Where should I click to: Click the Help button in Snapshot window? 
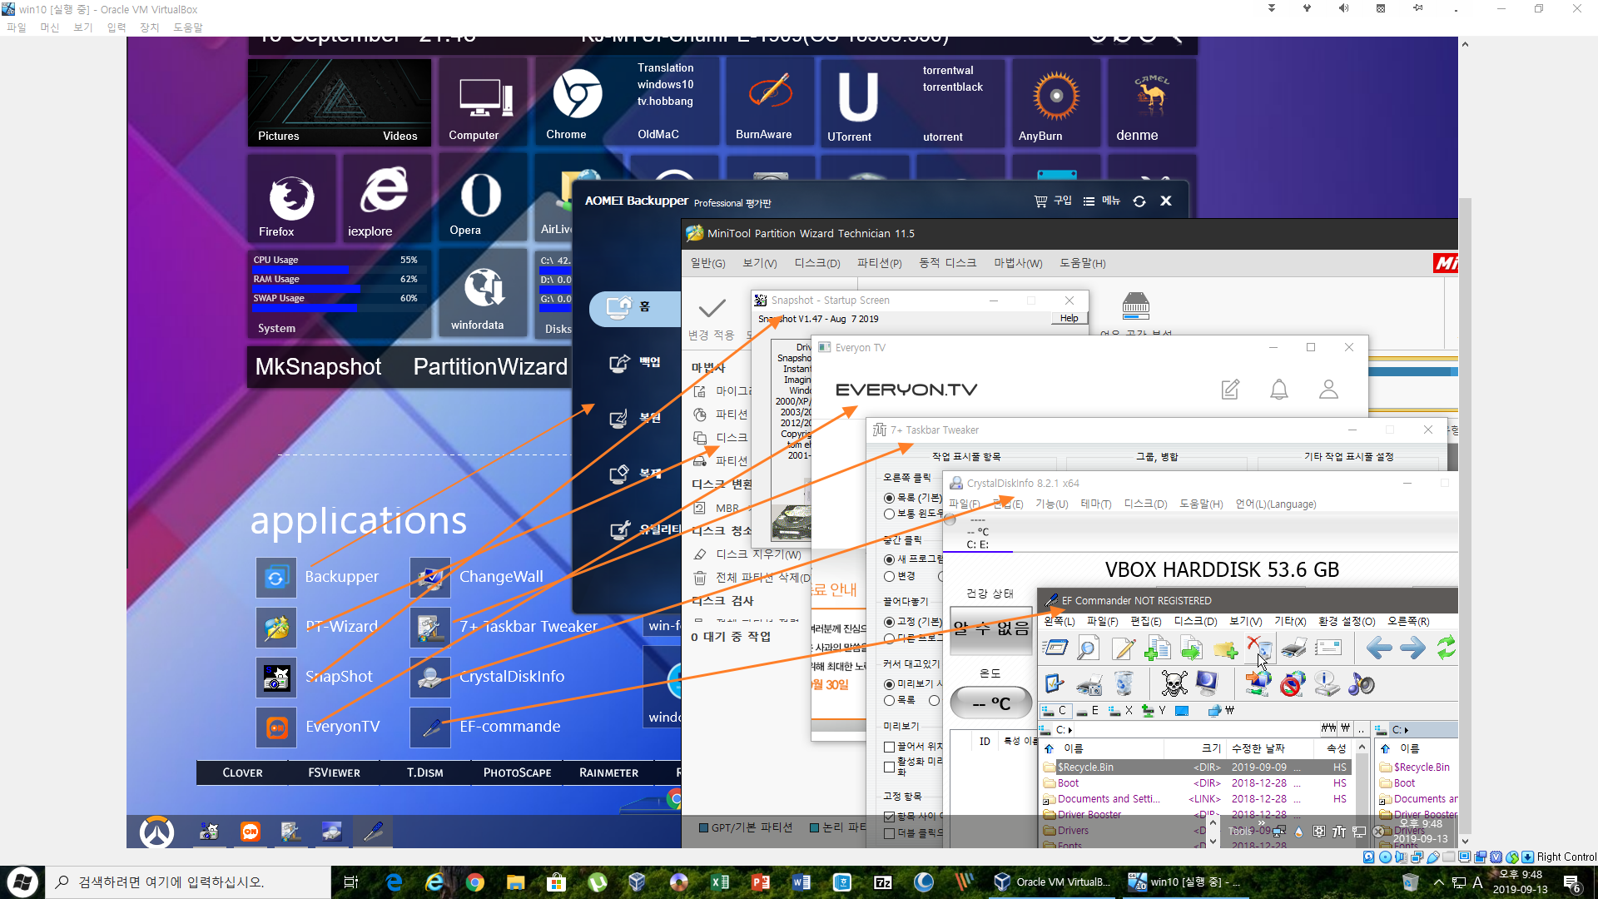click(x=1069, y=319)
